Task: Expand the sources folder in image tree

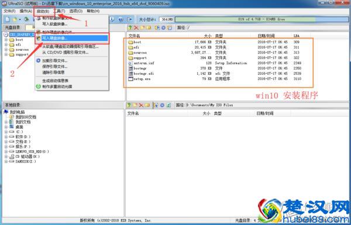Action: point(6,50)
